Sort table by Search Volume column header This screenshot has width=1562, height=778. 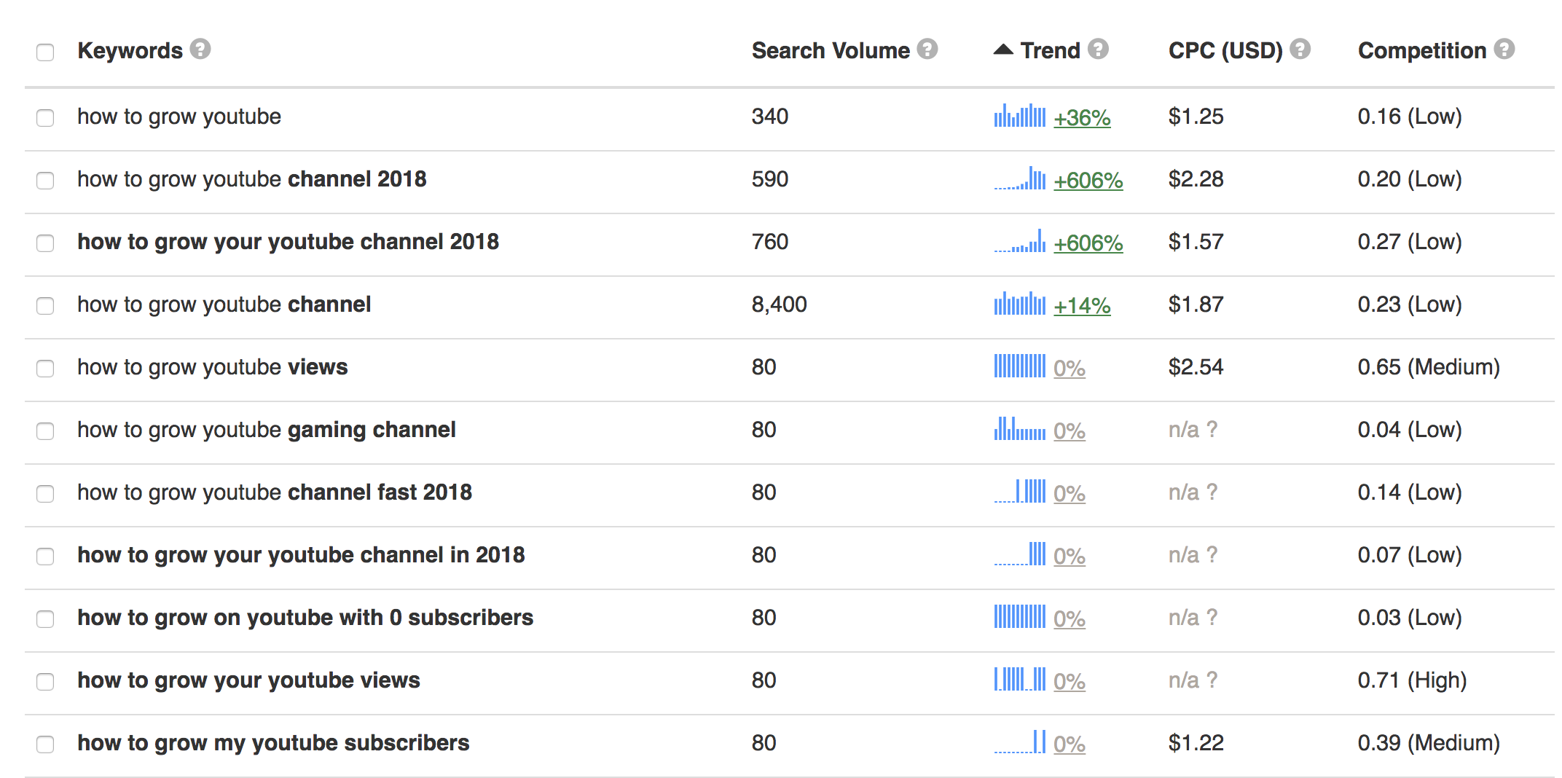[x=831, y=51]
